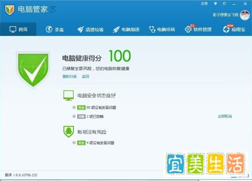Click 重新扫描 to rescan

click(x=69, y=76)
